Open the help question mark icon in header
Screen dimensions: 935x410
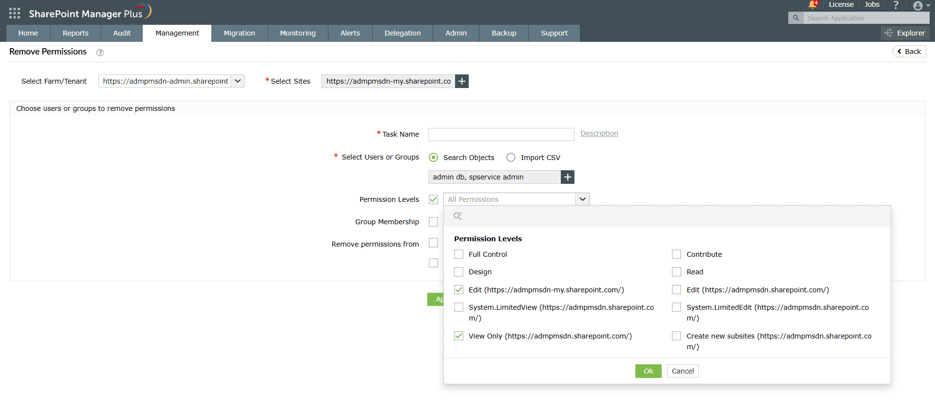[x=896, y=5]
